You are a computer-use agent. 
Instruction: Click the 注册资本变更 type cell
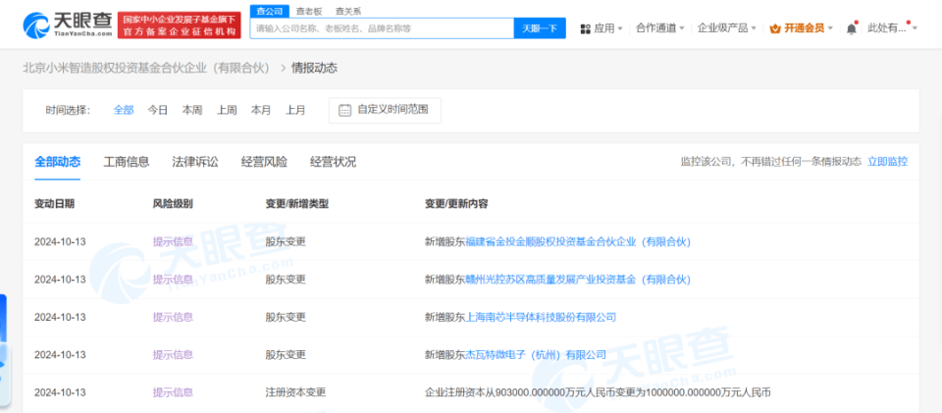pos(295,392)
